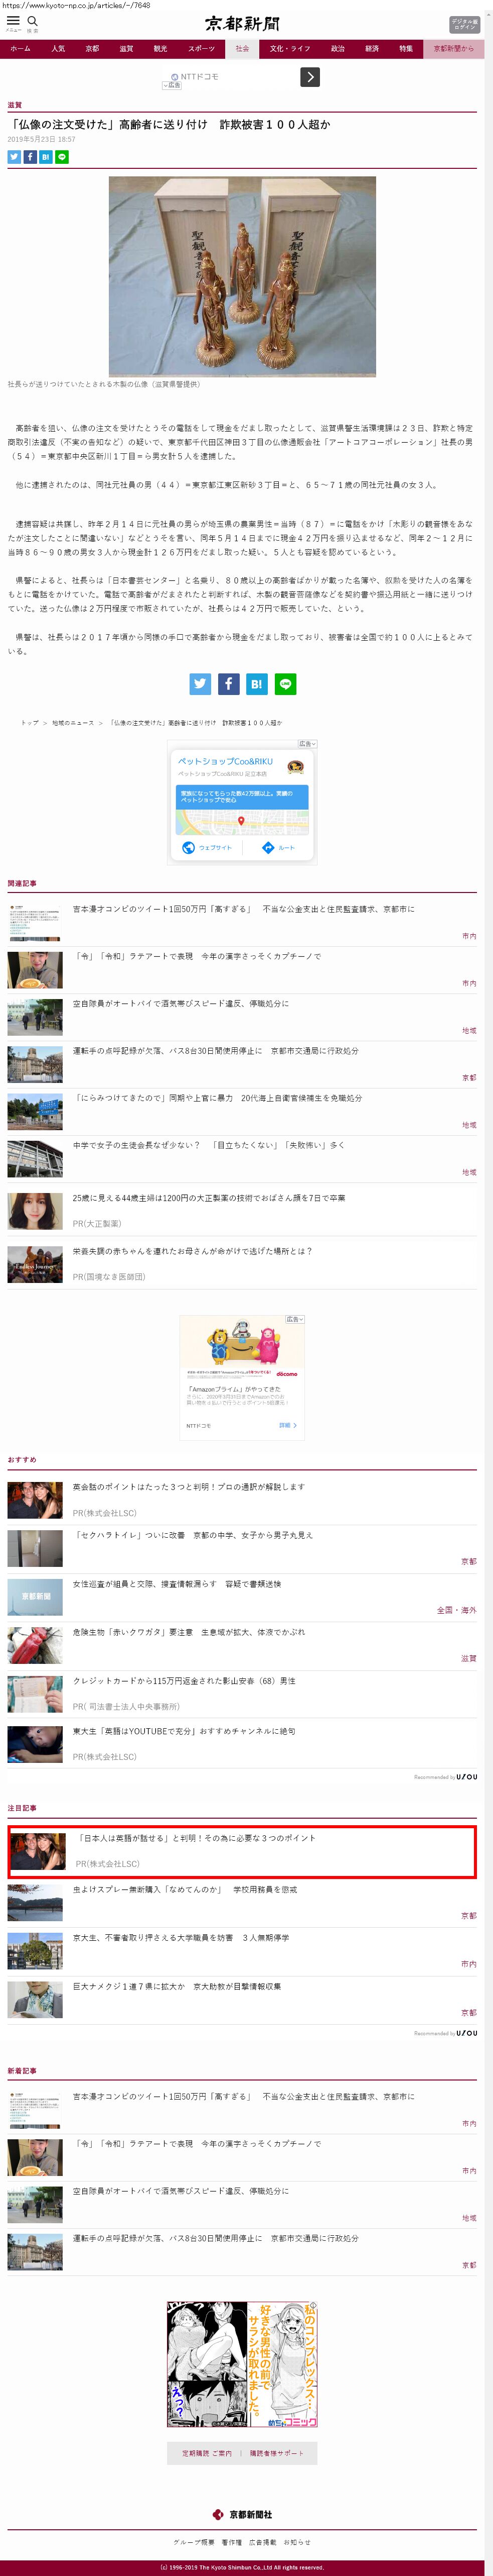Click the route arrow icon in pet shop ad

[267, 847]
